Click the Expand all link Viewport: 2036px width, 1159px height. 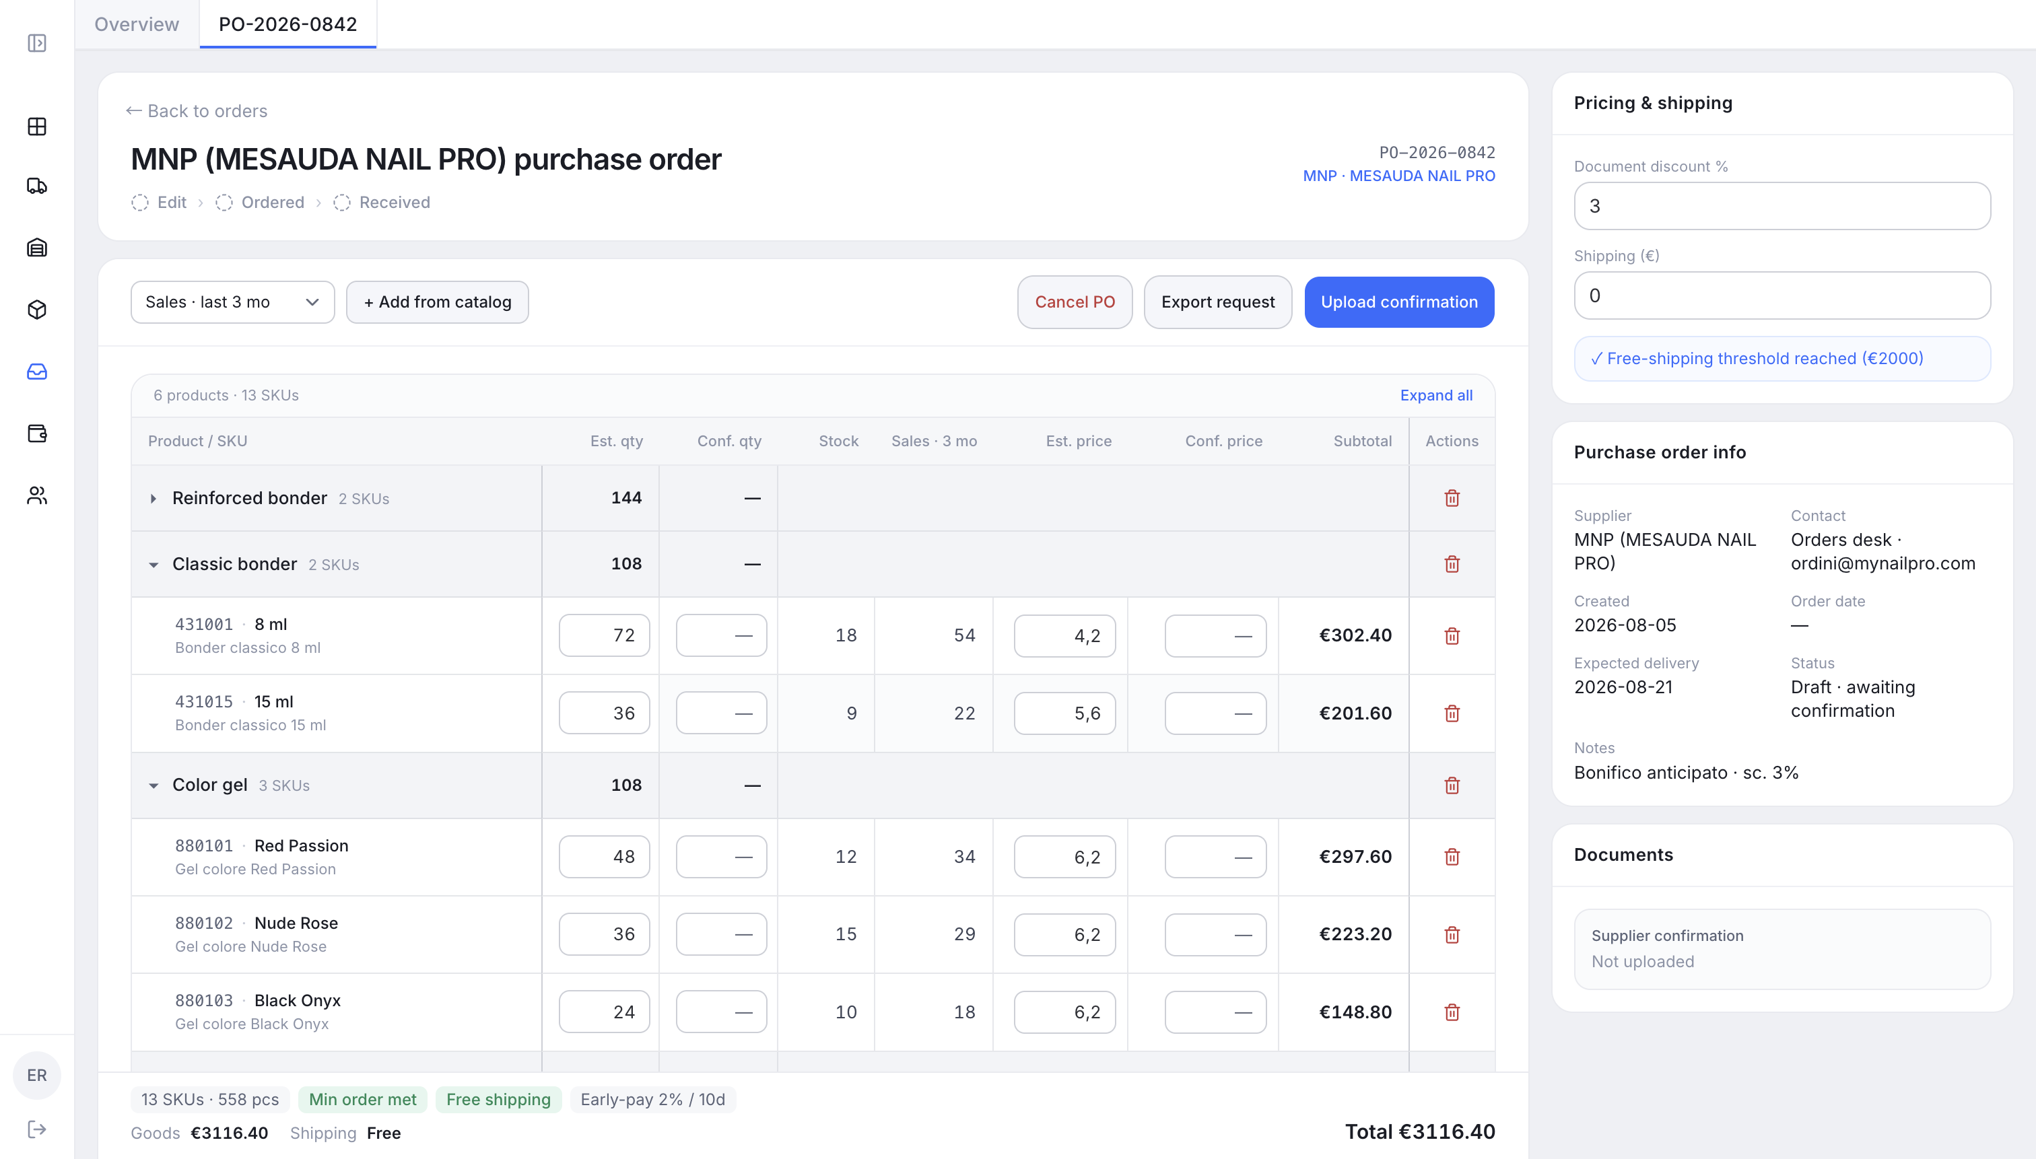click(1435, 396)
